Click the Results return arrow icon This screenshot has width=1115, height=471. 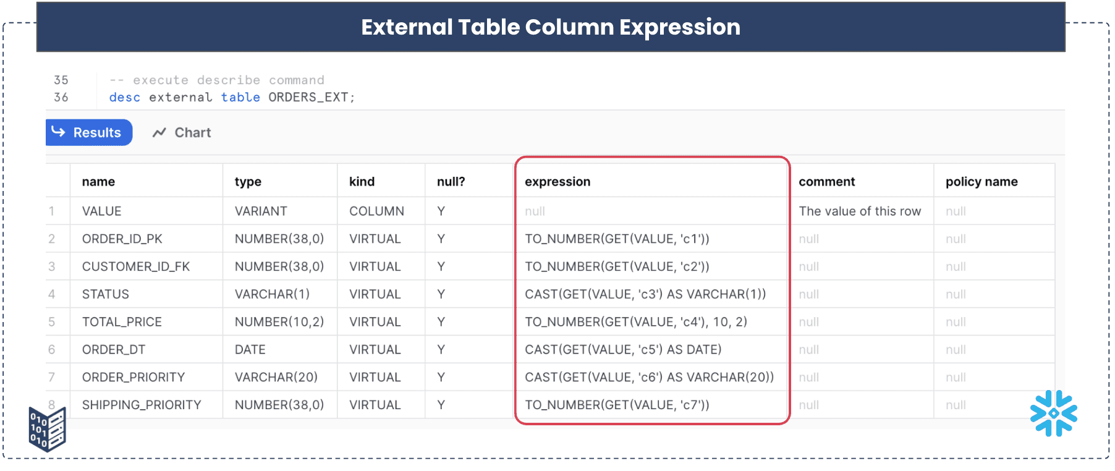click(x=59, y=132)
